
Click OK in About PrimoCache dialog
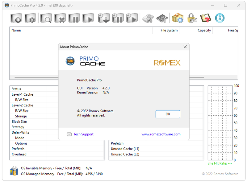click(x=168, y=114)
